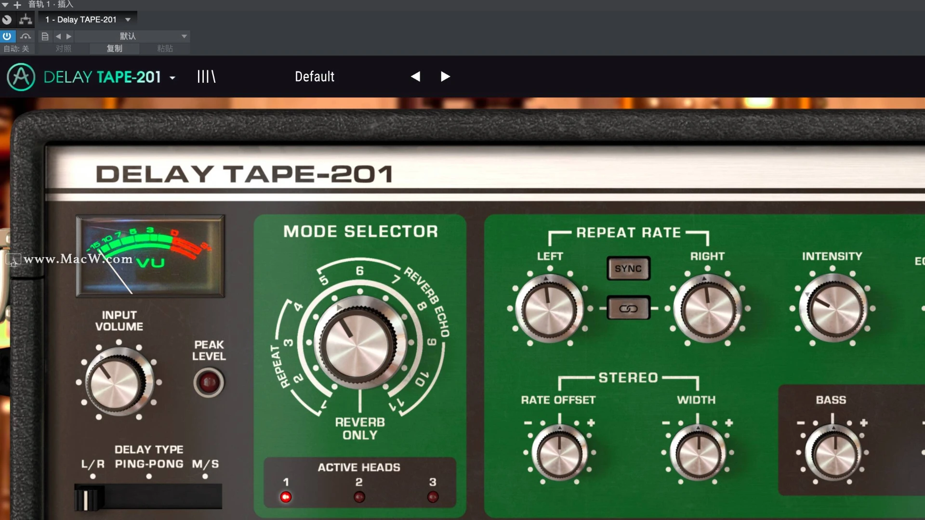Click the 粘贴 paste button
This screenshot has height=520, width=925.
pos(165,49)
